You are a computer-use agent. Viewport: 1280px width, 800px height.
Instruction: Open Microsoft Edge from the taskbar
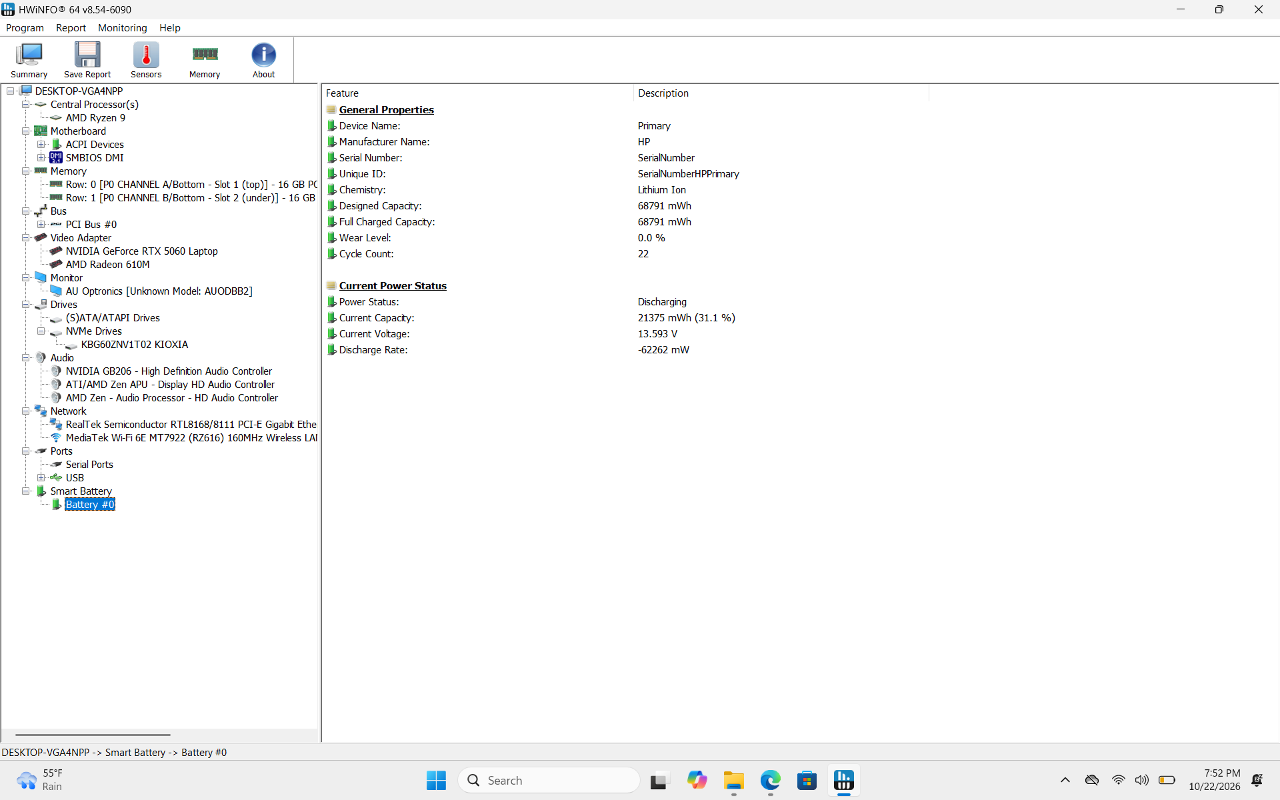(x=770, y=780)
